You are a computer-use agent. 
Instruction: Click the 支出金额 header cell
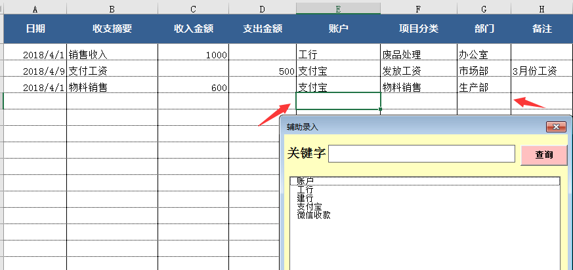pos(263,29)
